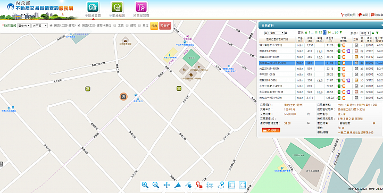
Task: Click the yellow 搜尋 search button
Action: pos(154,26)
